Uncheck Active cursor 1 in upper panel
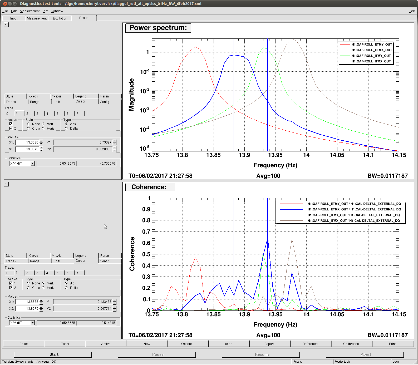The height and width of the screenshot is (365, 418). (11, 124)
